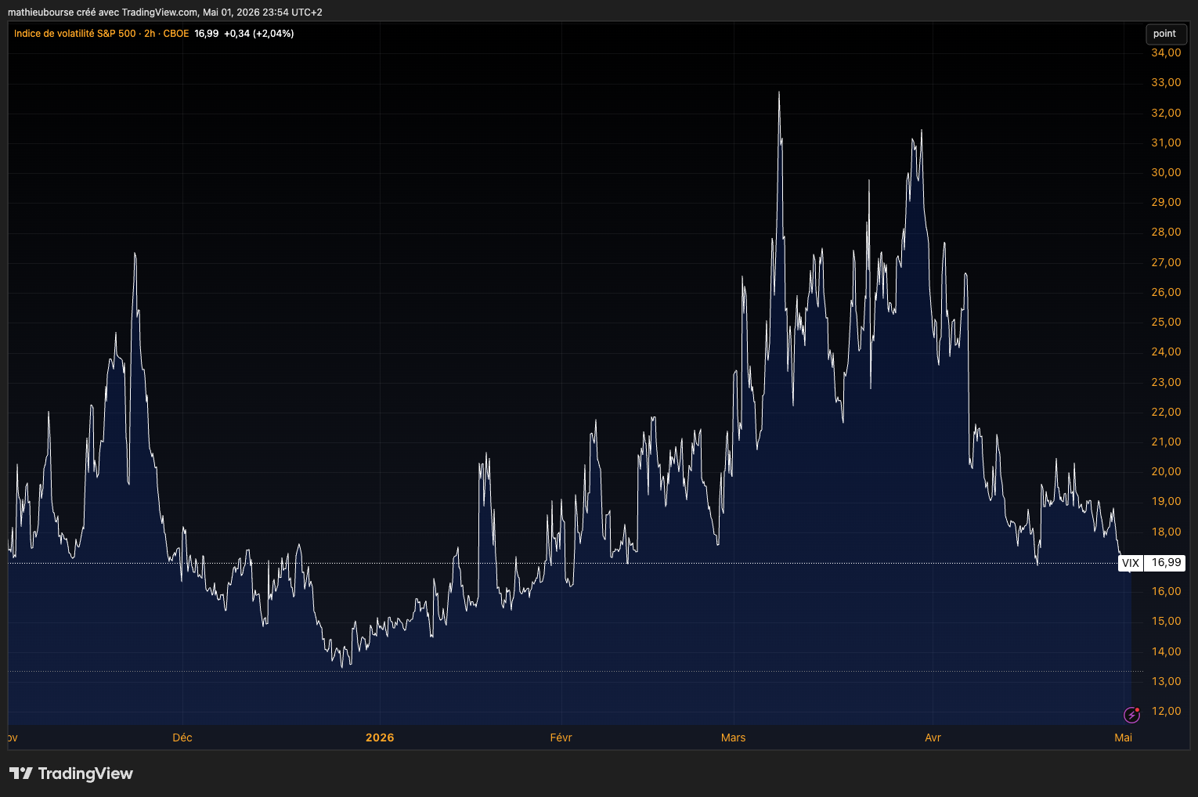
Task: Click the '2h' interval in chart legend
Action: [150, 34]
